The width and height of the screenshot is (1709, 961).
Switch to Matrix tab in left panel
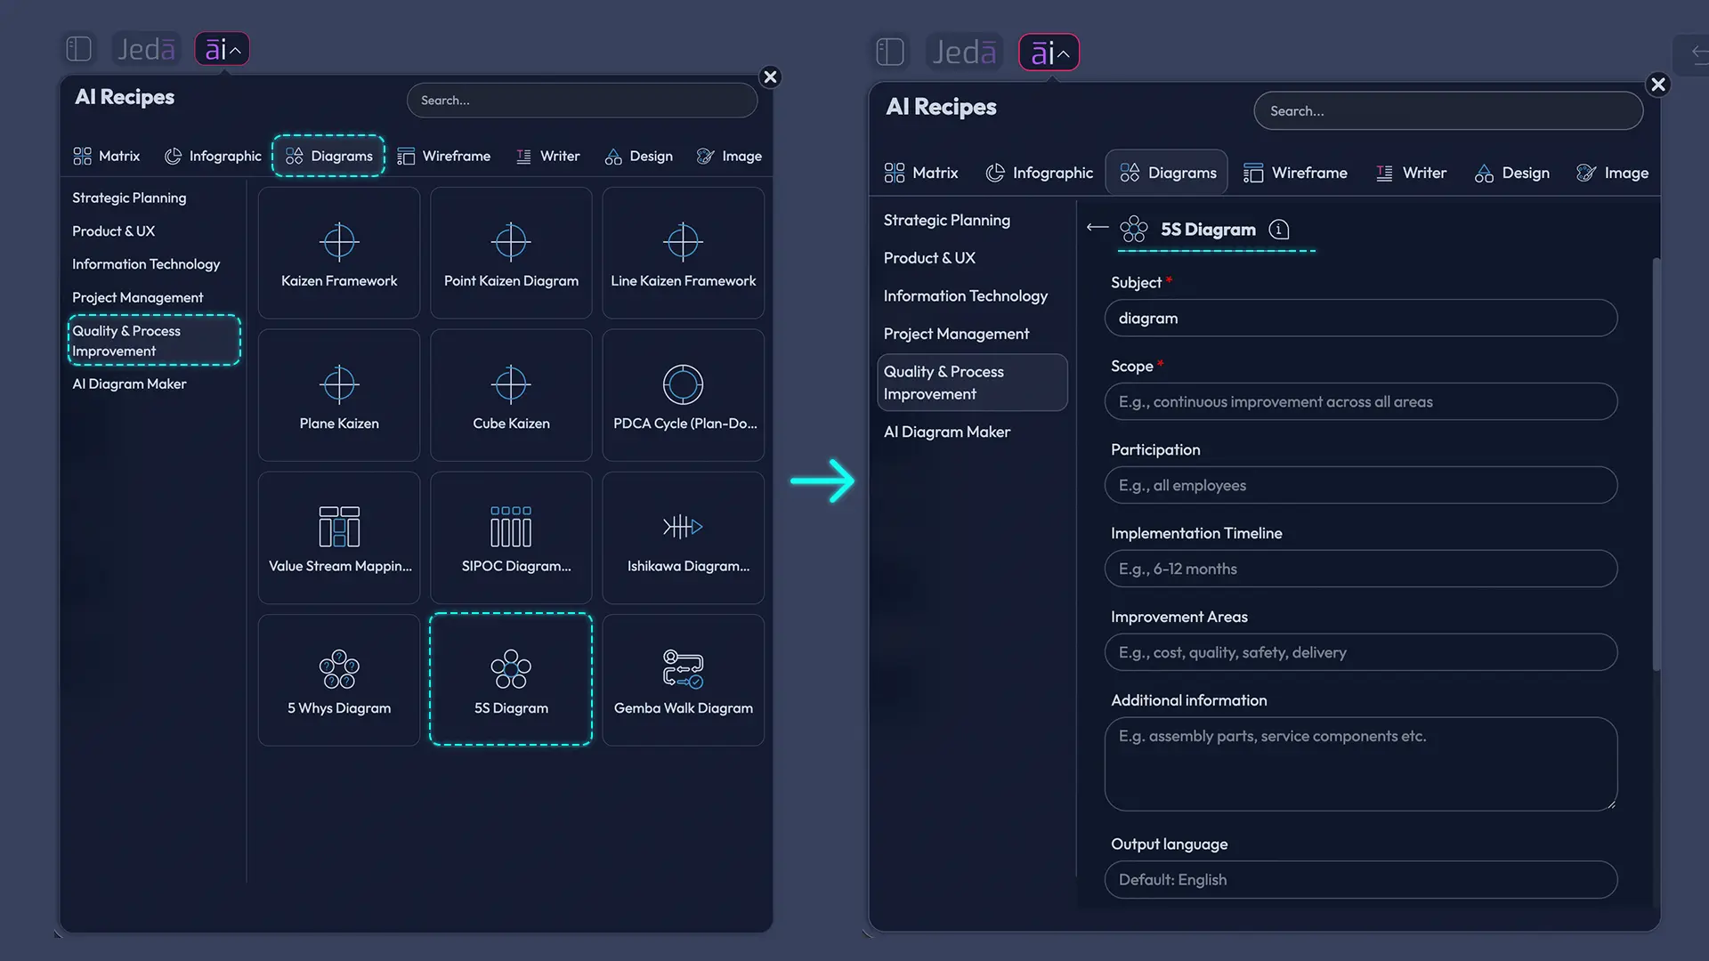107,156
